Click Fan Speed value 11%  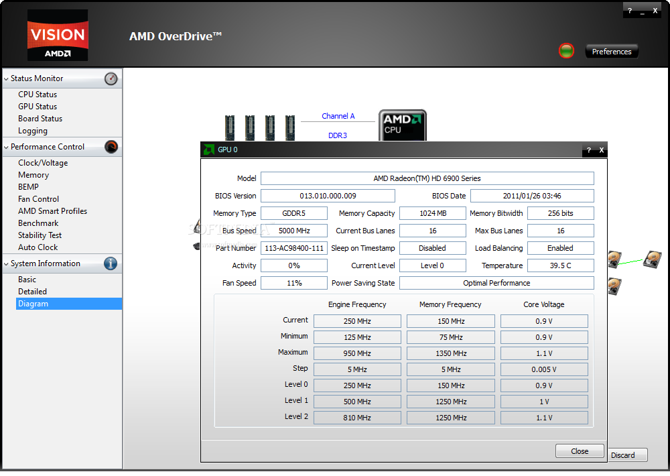click(x=294, y=283)
